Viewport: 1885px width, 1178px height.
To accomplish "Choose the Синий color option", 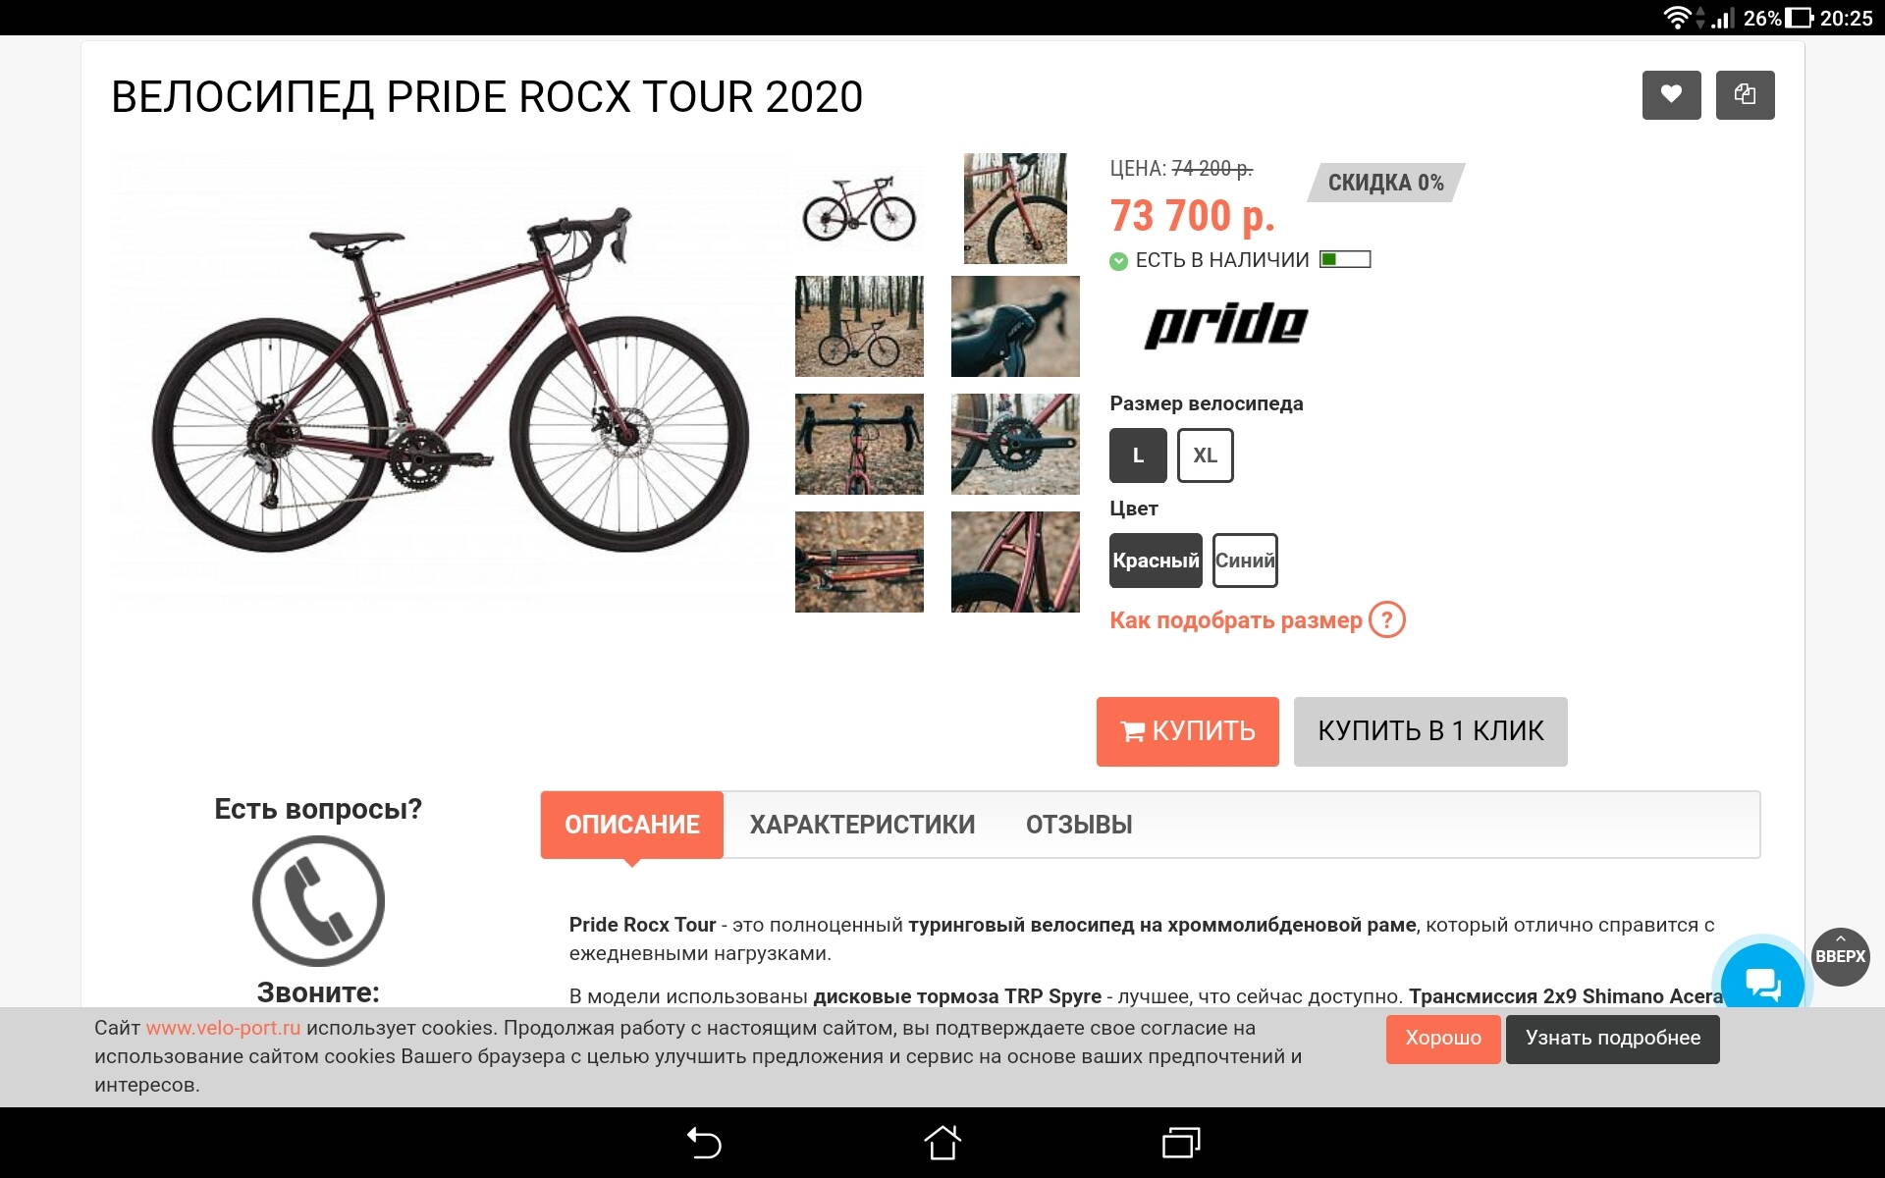I will click(x=1245, y=561).
